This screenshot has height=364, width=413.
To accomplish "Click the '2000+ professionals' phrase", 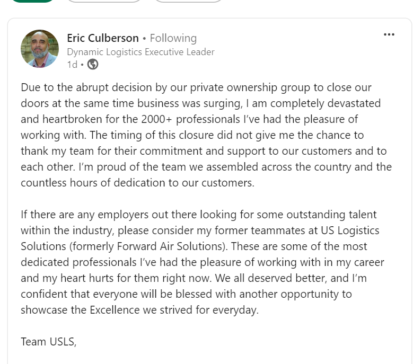I will pos(190,119).
